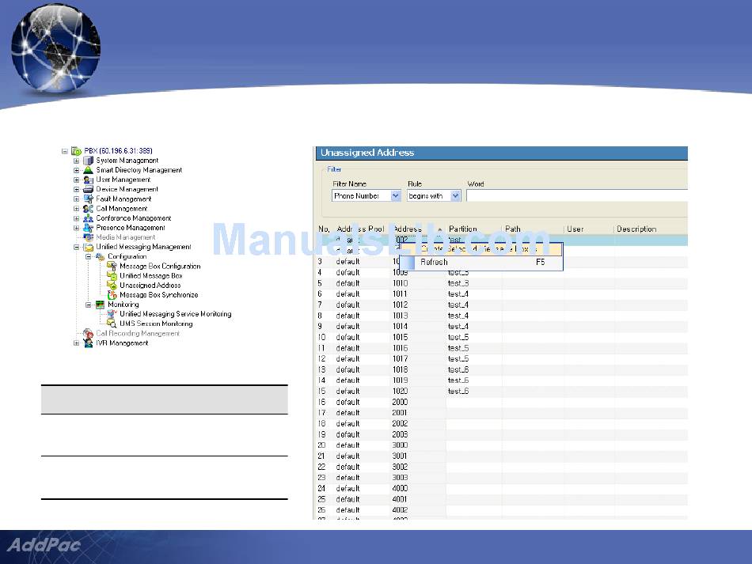Expand the User Management tree node
The image size is (752, 564).
(77, 180)
